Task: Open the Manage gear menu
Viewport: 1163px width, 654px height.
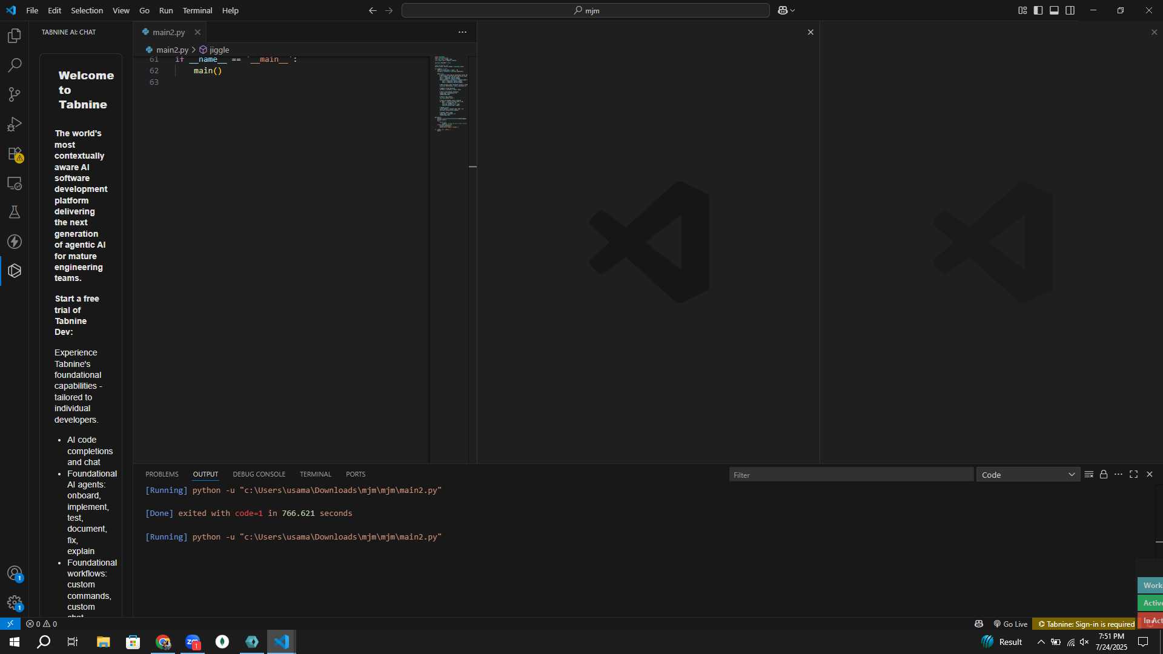Action: click(15, 603)
